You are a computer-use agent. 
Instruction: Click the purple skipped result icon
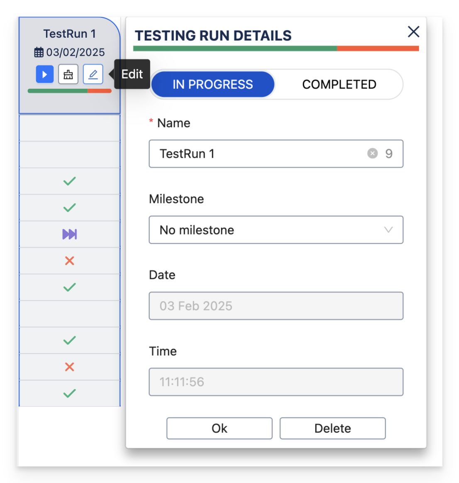pos(70,234)
